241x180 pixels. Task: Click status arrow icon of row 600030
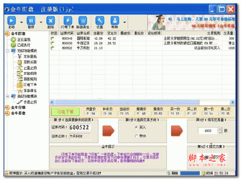[52, 43]
